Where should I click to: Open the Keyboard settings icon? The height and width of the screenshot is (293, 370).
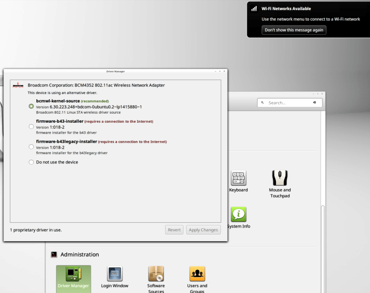(238, 178)
